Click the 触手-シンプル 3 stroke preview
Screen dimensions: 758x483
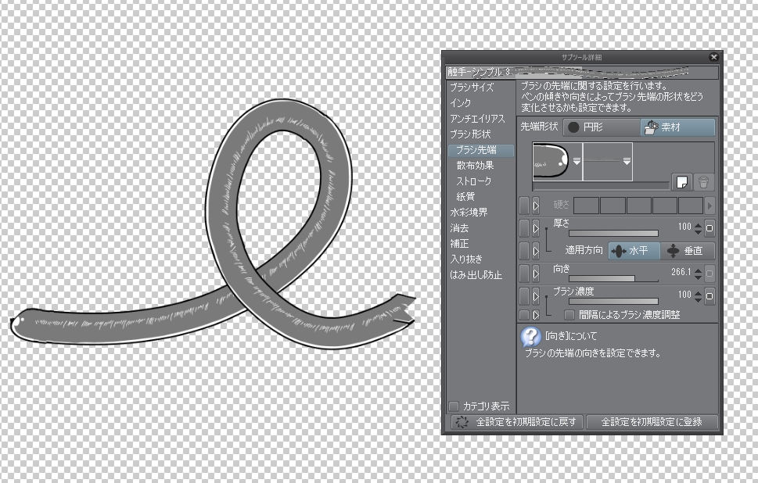(x=582, y=72)
